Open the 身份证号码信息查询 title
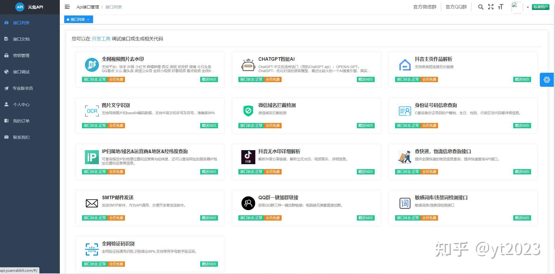Image resolution: width=555 pixels, height=274 pixels. [x=436, y=105]
